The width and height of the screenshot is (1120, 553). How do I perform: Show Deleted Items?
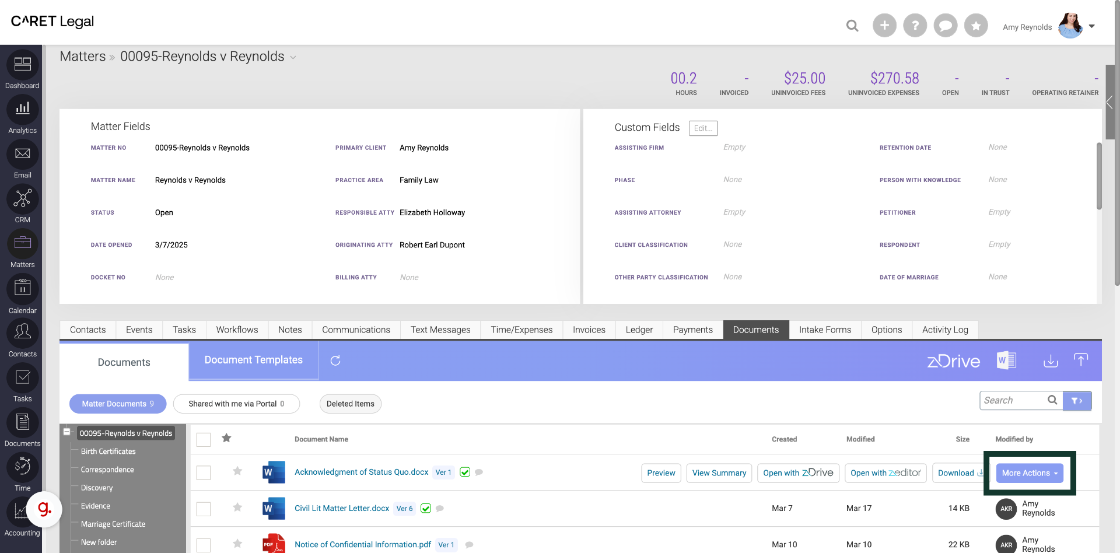(351, 404)
